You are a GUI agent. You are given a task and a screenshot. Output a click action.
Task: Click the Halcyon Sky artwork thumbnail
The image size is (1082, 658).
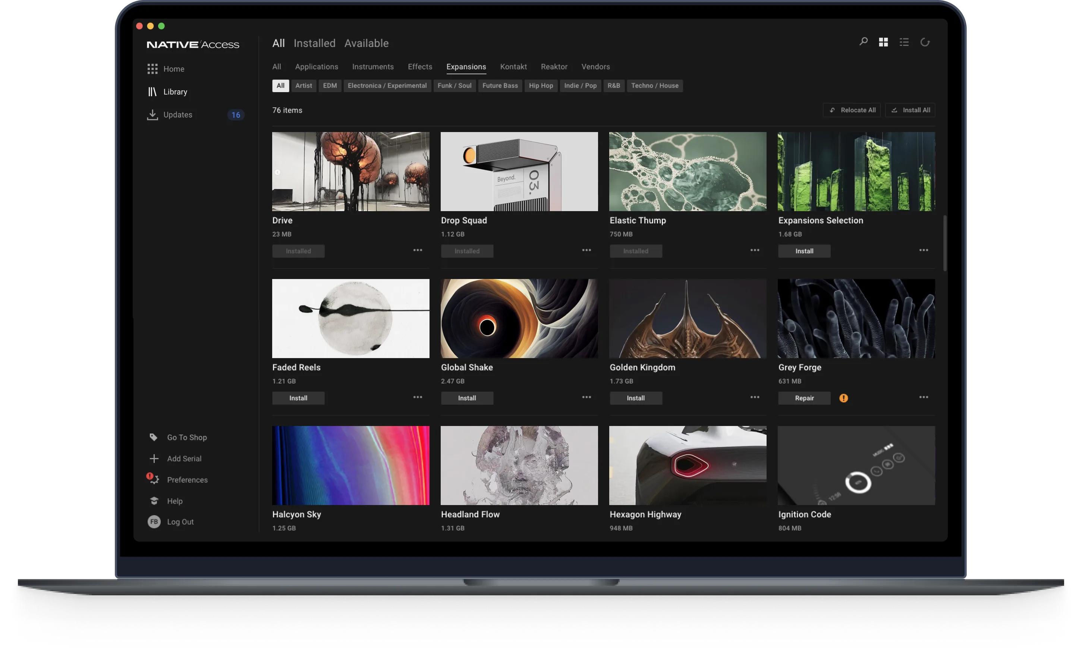[x=350, y=465]
